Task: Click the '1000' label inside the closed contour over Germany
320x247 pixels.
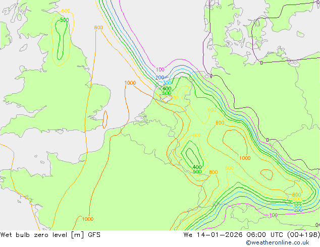Action: 245,158
